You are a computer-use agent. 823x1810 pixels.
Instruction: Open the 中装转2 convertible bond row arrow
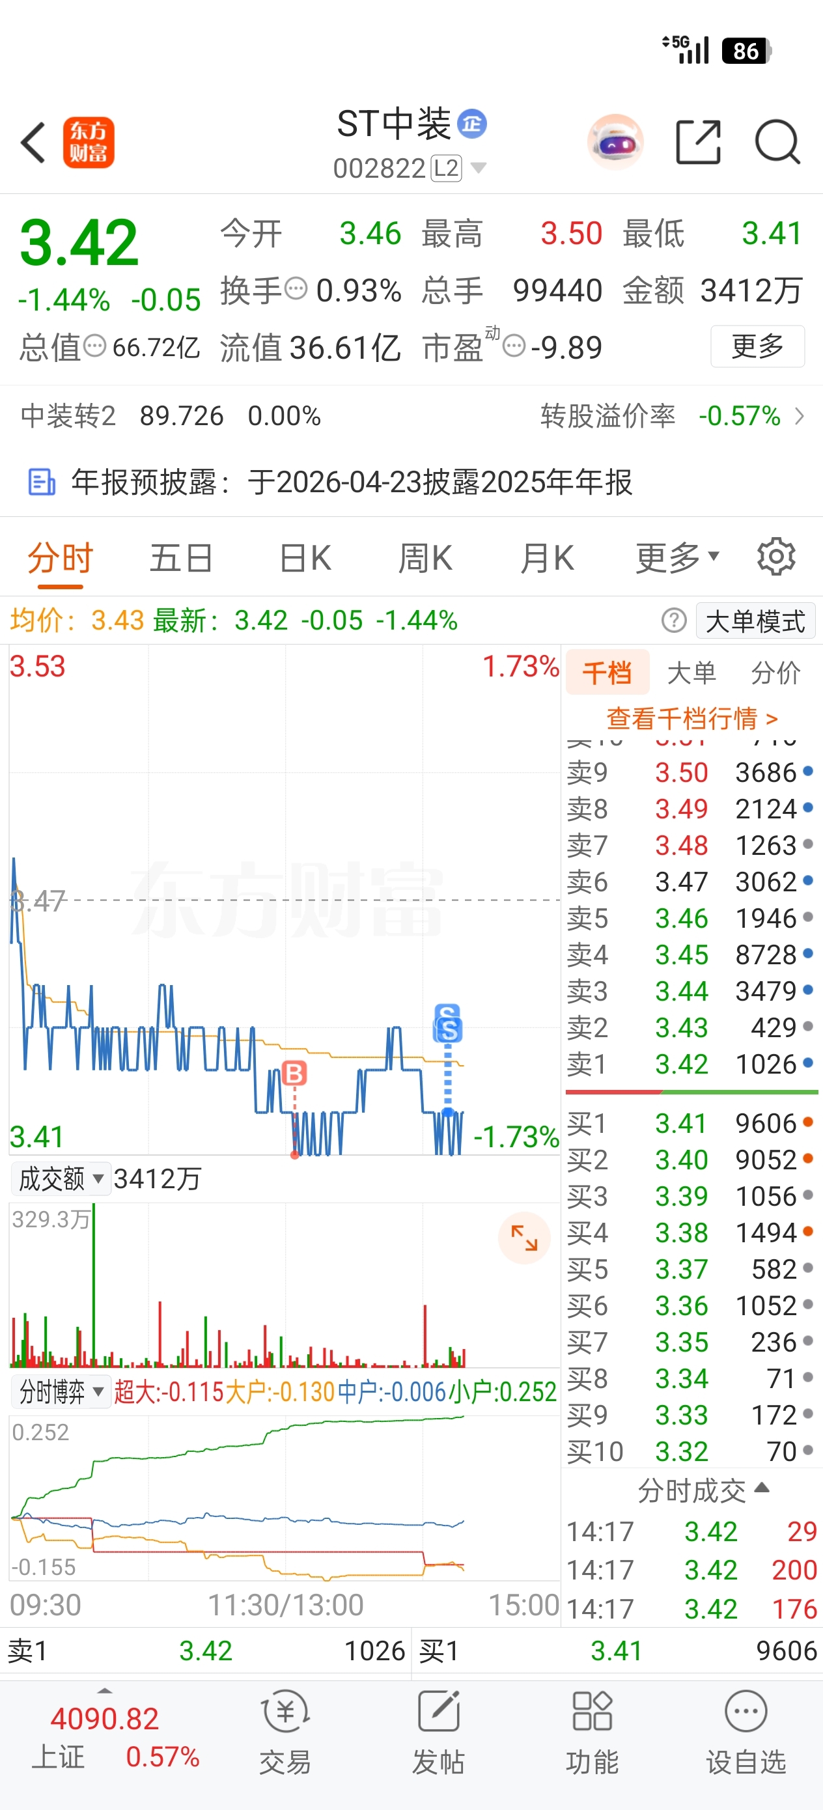[x=799, y=416]
